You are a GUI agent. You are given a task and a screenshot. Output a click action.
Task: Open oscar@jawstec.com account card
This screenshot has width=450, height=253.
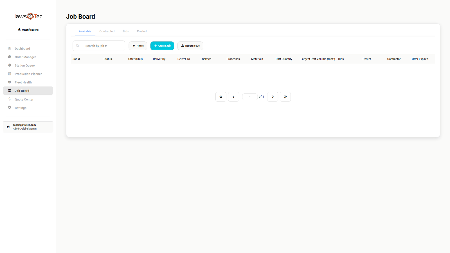pos(28,127)
